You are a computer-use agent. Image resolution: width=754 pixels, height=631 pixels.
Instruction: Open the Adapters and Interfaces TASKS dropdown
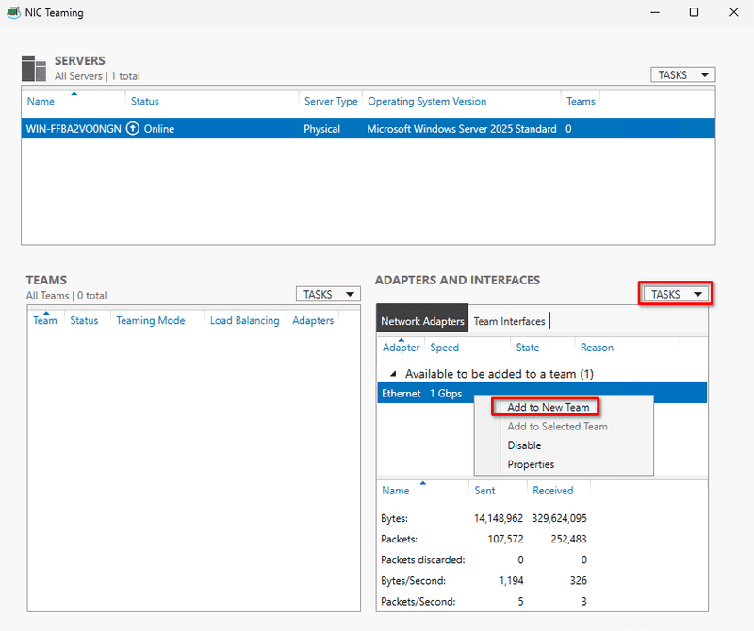tap(675, 293)
